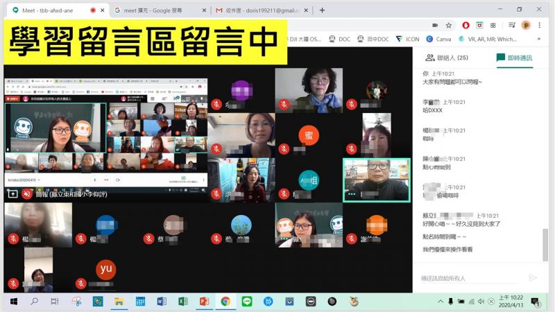The width and height of the screenshot is (555, 312).
Task: Open the volume control in system tray
Action: (481, 302)
